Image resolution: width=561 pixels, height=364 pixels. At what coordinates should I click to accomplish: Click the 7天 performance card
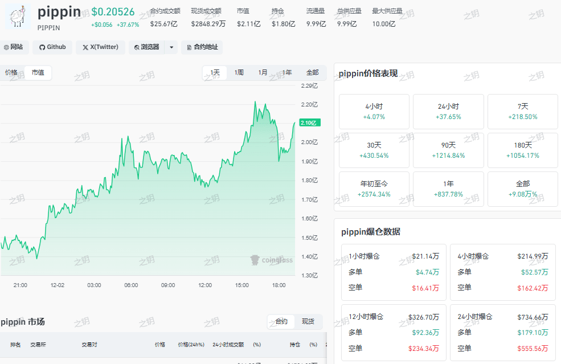tap(522, 112)
